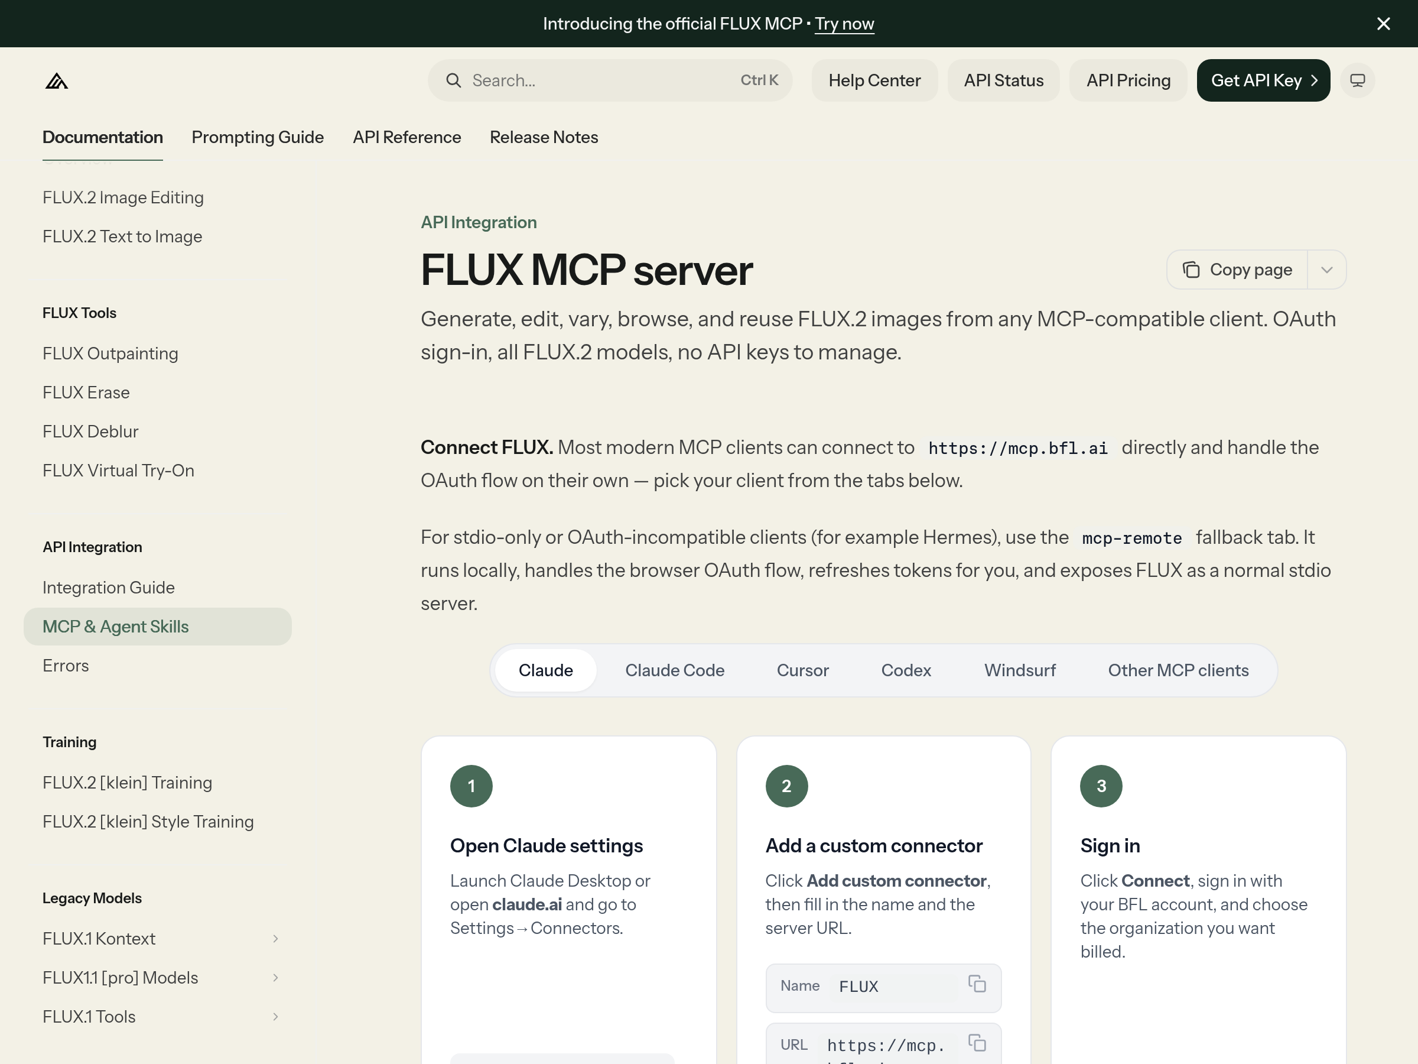The image size is (1418, 1064).
Task: Go to the API Reference tab
Action: (x=407, y=137)
